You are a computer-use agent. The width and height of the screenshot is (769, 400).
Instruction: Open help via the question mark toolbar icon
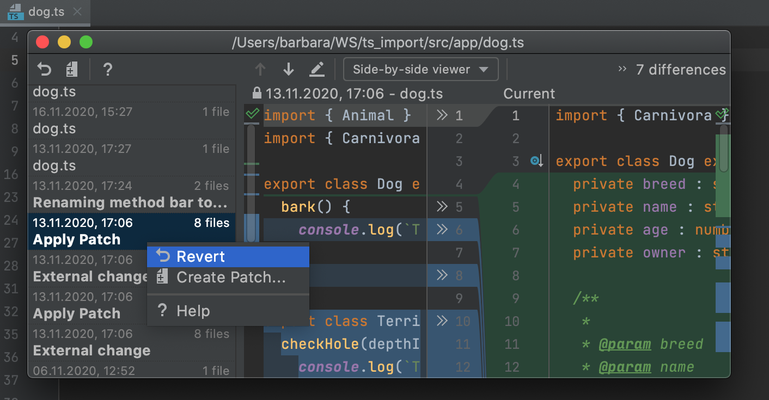pos(108,70)
